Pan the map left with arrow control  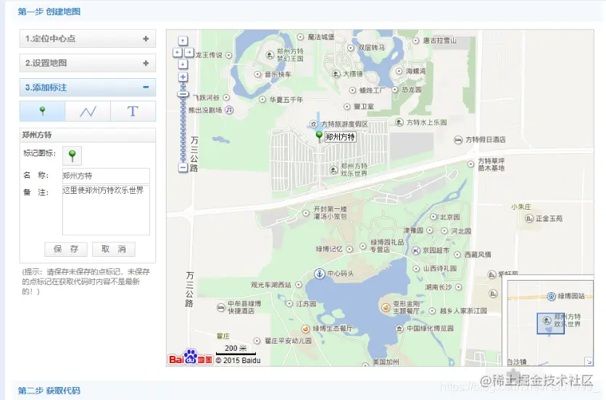coord(177,53)
